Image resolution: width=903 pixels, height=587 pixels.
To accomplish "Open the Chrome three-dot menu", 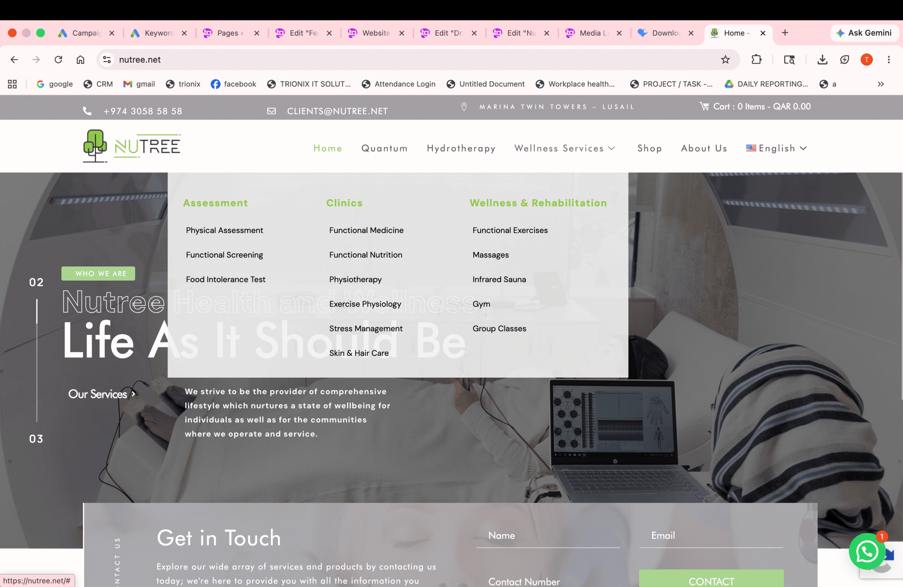I will coord(889,60).
